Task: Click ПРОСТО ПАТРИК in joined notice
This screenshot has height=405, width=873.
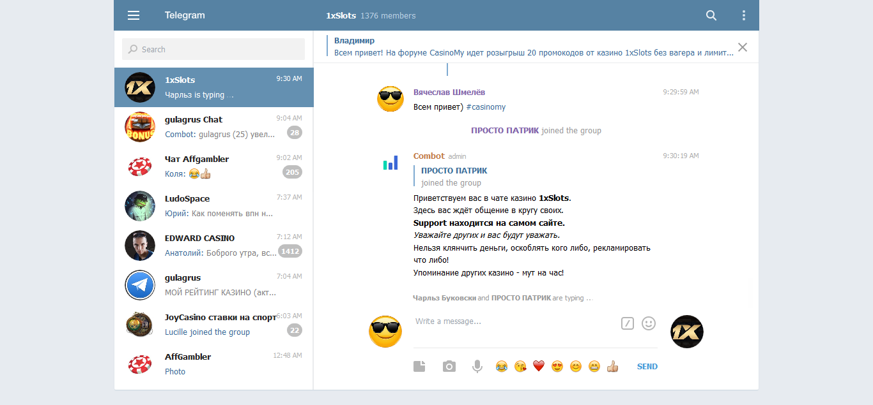Action: click(x=505, y=130)
